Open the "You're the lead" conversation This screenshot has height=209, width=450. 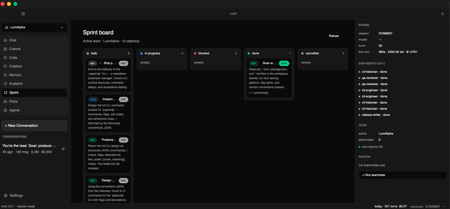[30, 149]
